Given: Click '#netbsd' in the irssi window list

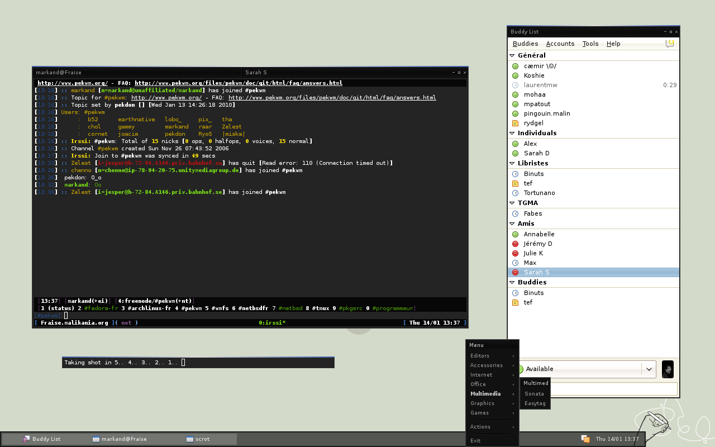Looking at the screenshot, I should 290,308.
